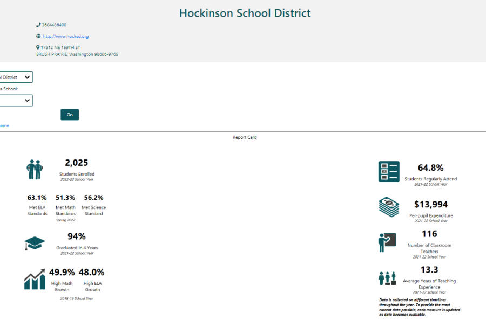This screenshot has width=486, height=321.
Task: Click the phone icon beside 3604486400
Action: click(x=38, y=25)
